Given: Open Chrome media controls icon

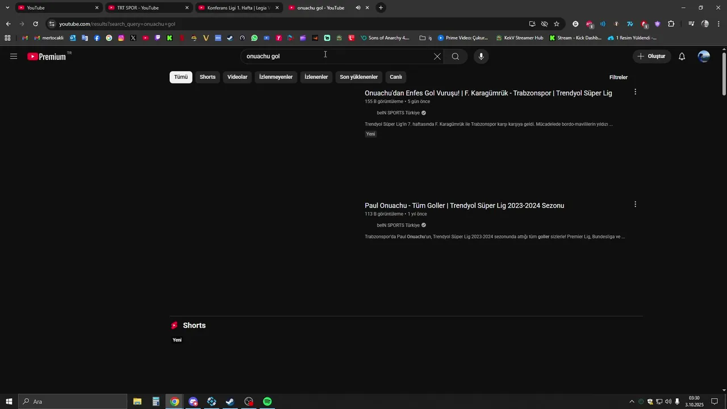Looking at the screenshot, I should [691, 24].
